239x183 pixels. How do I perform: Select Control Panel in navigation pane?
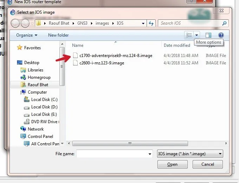coord(40,137)
